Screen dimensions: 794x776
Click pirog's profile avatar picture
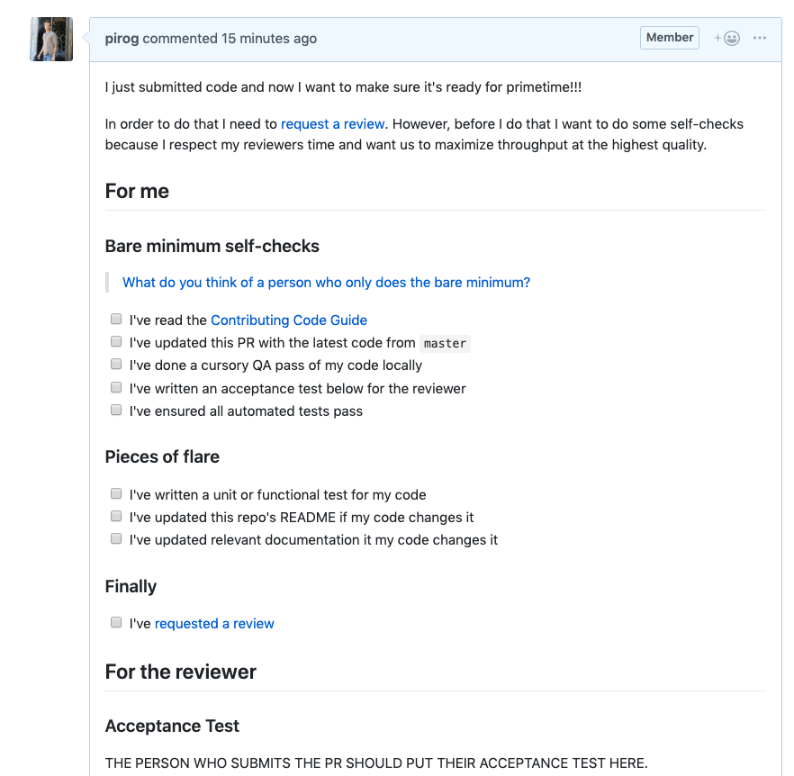(x=51, y=40)
